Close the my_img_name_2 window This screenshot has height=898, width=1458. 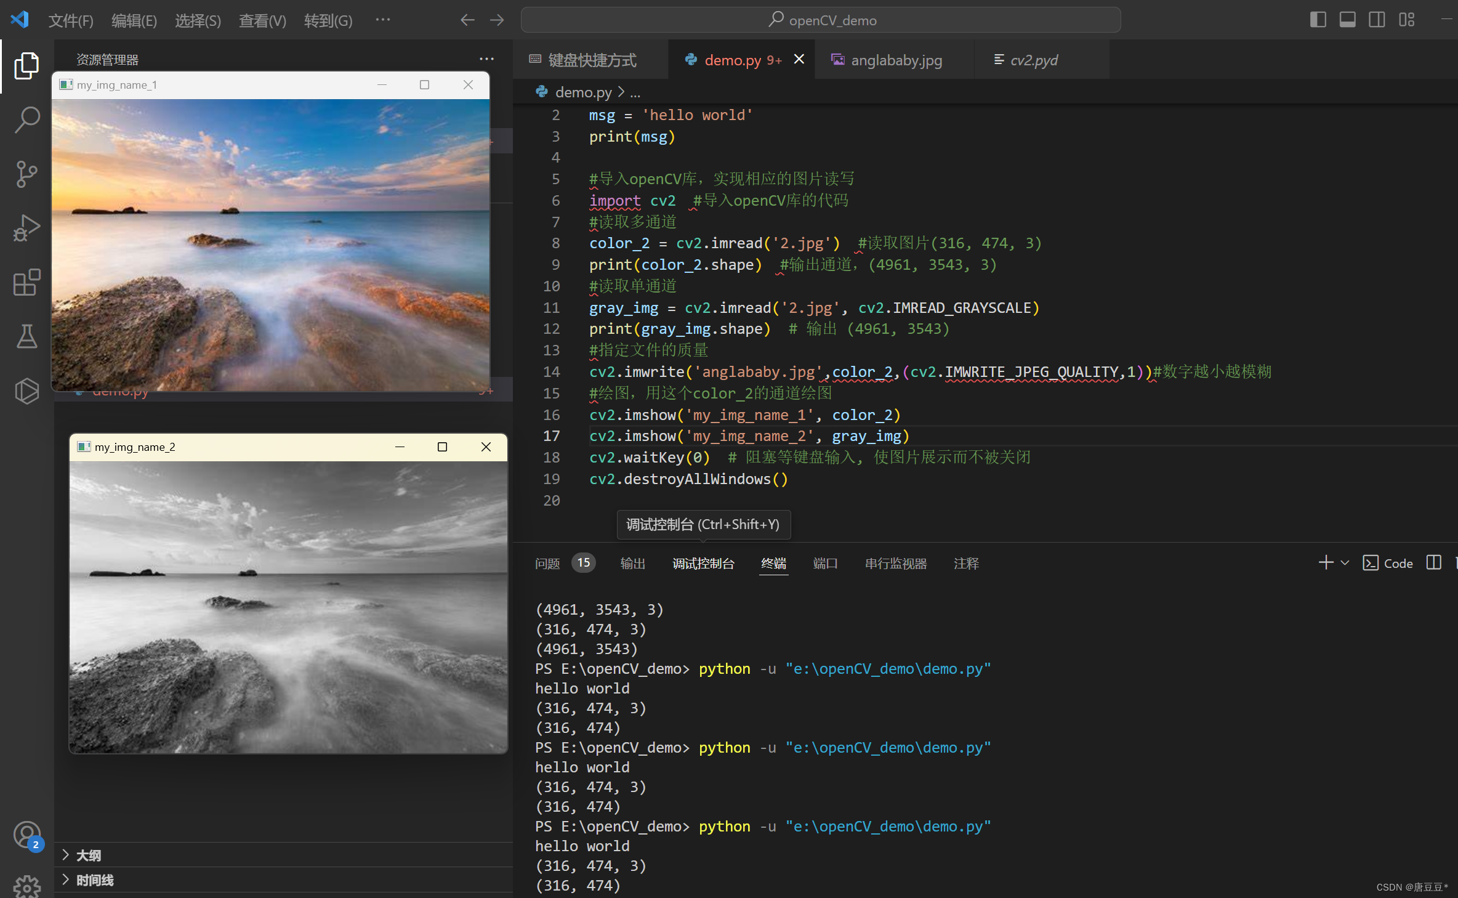click(486, 447)
